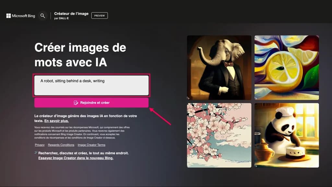Open the Privacy link
The image size is (332, 187).
[39, 145]
